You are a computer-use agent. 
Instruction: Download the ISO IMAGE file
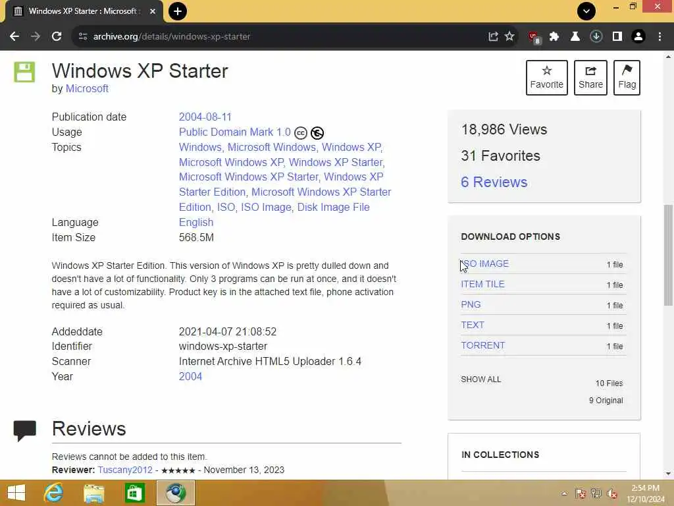tap(485, 264)
